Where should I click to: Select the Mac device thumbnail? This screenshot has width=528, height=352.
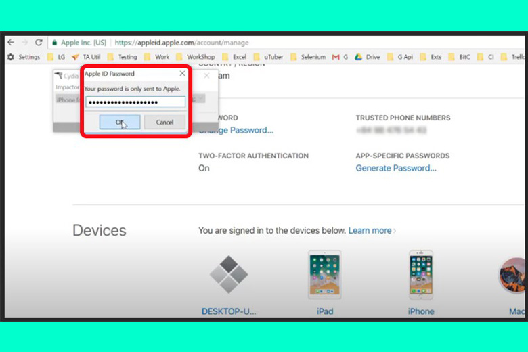(x=512, y=275)
